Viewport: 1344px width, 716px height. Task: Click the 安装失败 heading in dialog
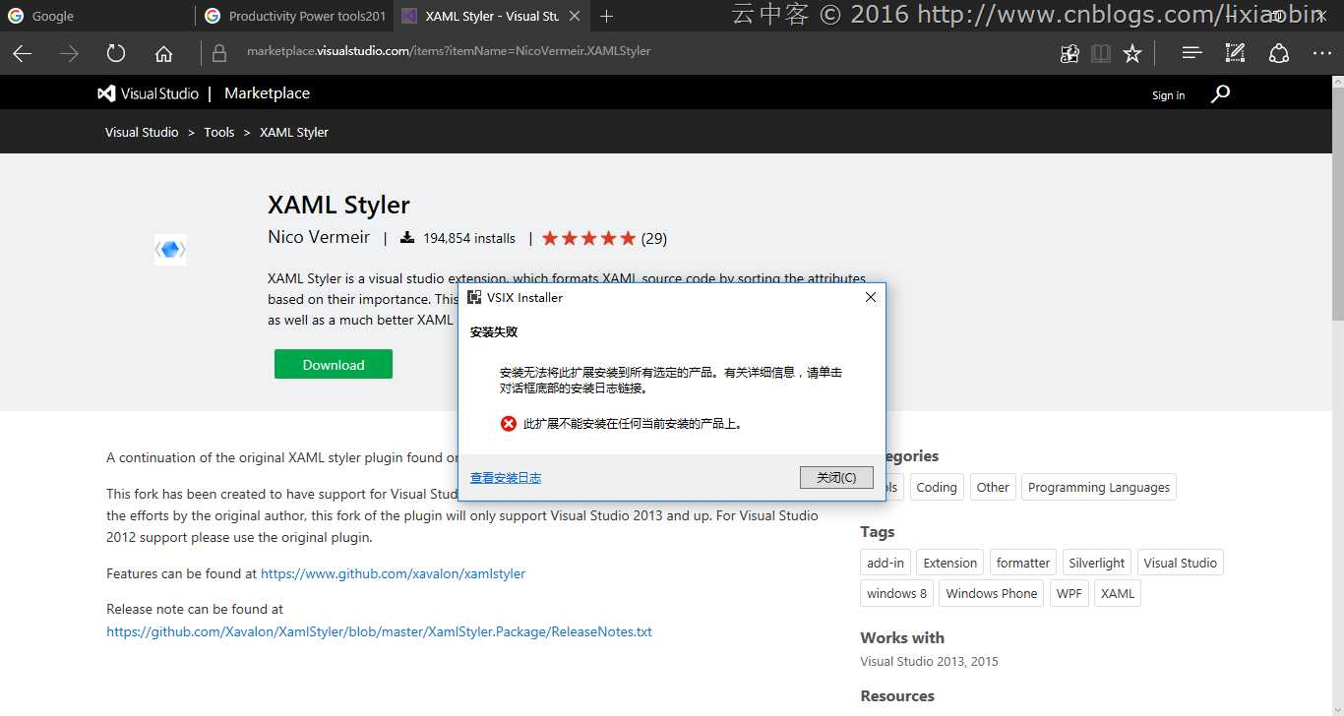coord(494,332)
